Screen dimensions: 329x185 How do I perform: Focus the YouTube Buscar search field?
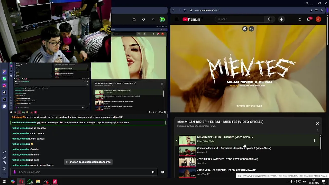point(240,19)
